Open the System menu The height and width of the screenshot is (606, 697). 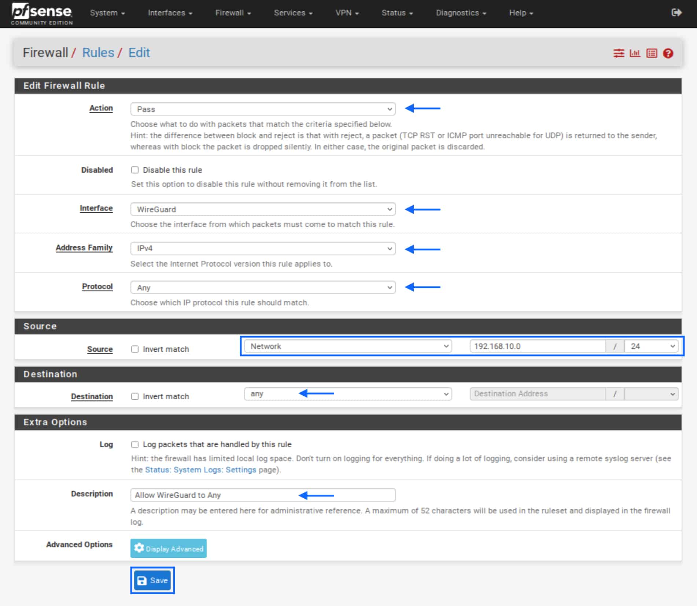(x=107, y=13)
